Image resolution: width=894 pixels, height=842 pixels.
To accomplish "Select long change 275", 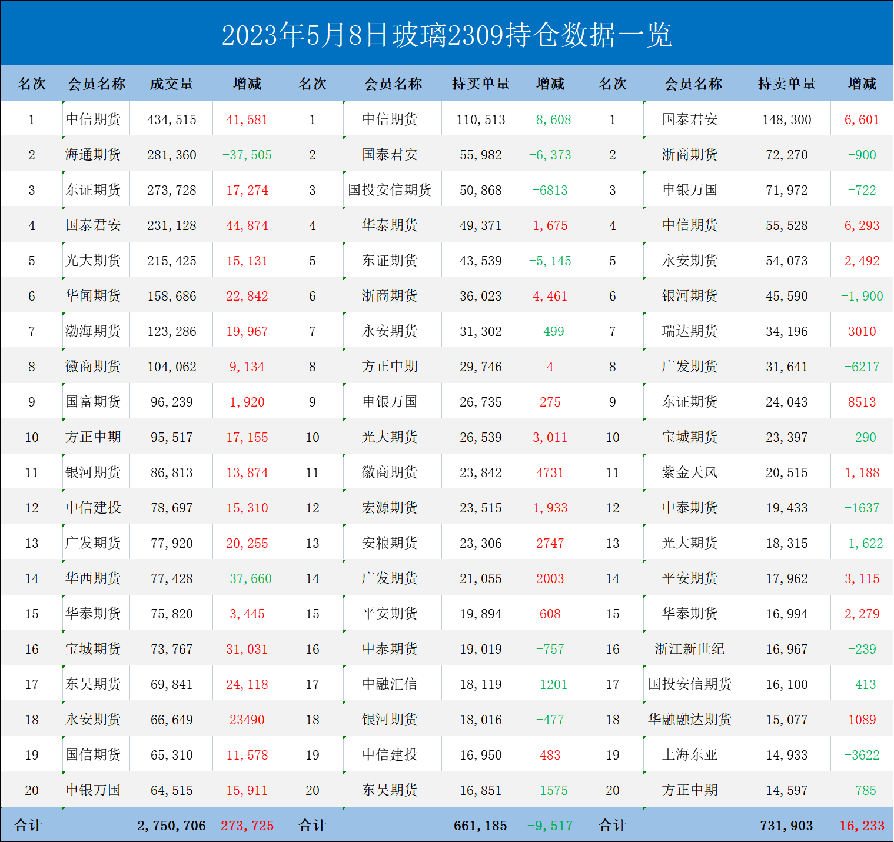I will (550, 402).
